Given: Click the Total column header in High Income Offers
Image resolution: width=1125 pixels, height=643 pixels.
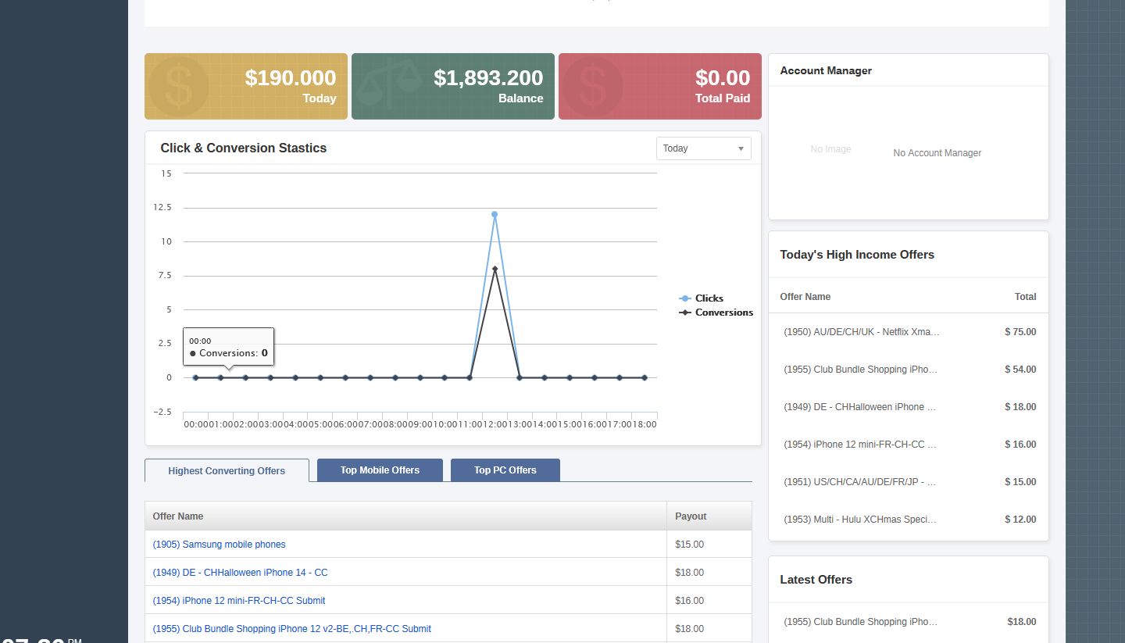Looking at the screenshot, I should coord(1025,297).
